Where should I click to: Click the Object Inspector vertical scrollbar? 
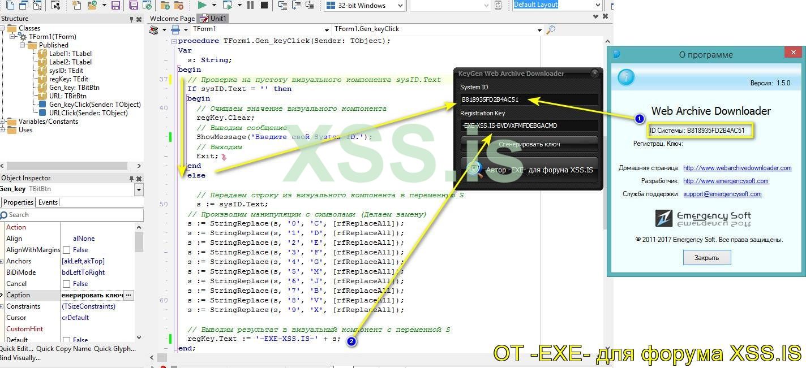tap(139, 283)
